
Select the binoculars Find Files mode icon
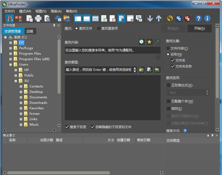[x=10, y=19]
